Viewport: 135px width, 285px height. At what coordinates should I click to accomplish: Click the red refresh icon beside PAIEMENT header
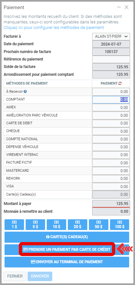[x=120, y=83]
